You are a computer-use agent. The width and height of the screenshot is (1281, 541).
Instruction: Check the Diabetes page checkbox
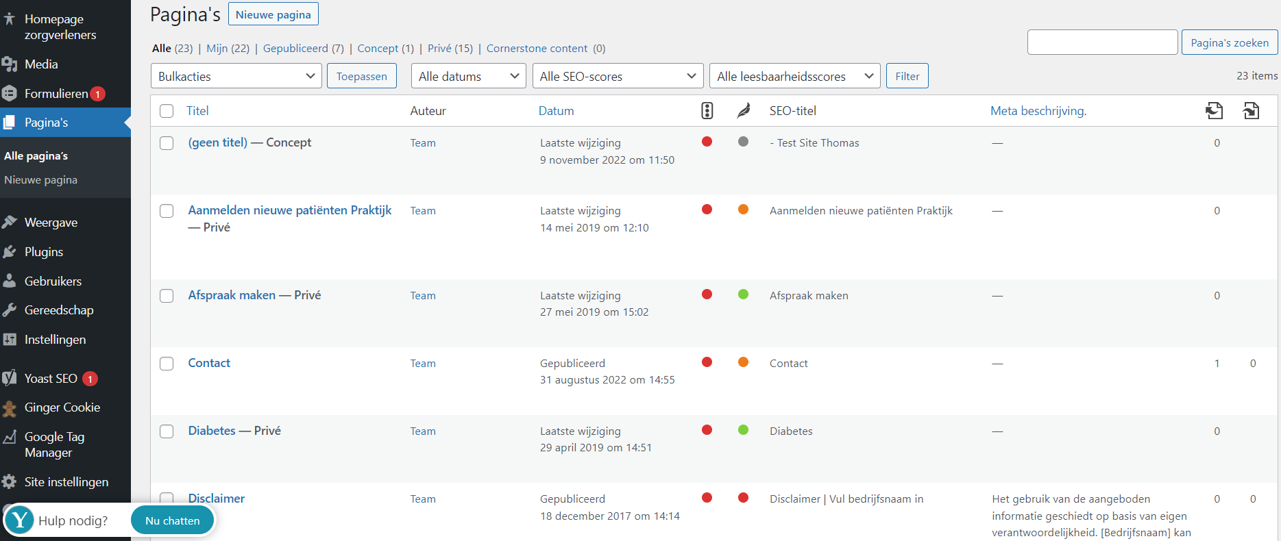pyautogui.click(x=167, y=431)
